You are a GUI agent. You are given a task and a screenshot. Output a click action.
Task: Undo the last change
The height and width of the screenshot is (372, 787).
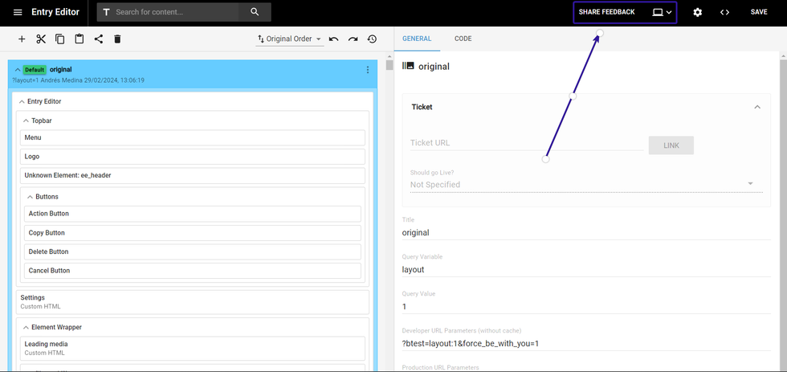click(333, 39)
